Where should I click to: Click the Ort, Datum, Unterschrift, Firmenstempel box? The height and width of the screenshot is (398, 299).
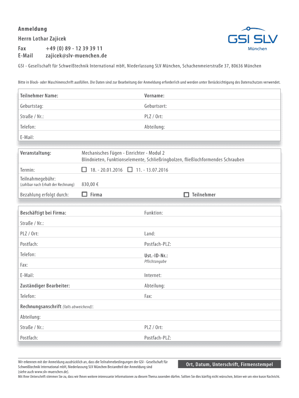pos(229,365)
